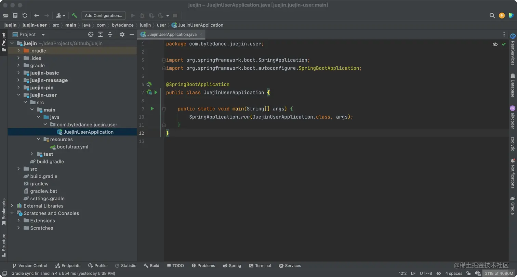Click the Build Project hammer icon
This screenshot has height=277, width=517.
coord(74,15)
